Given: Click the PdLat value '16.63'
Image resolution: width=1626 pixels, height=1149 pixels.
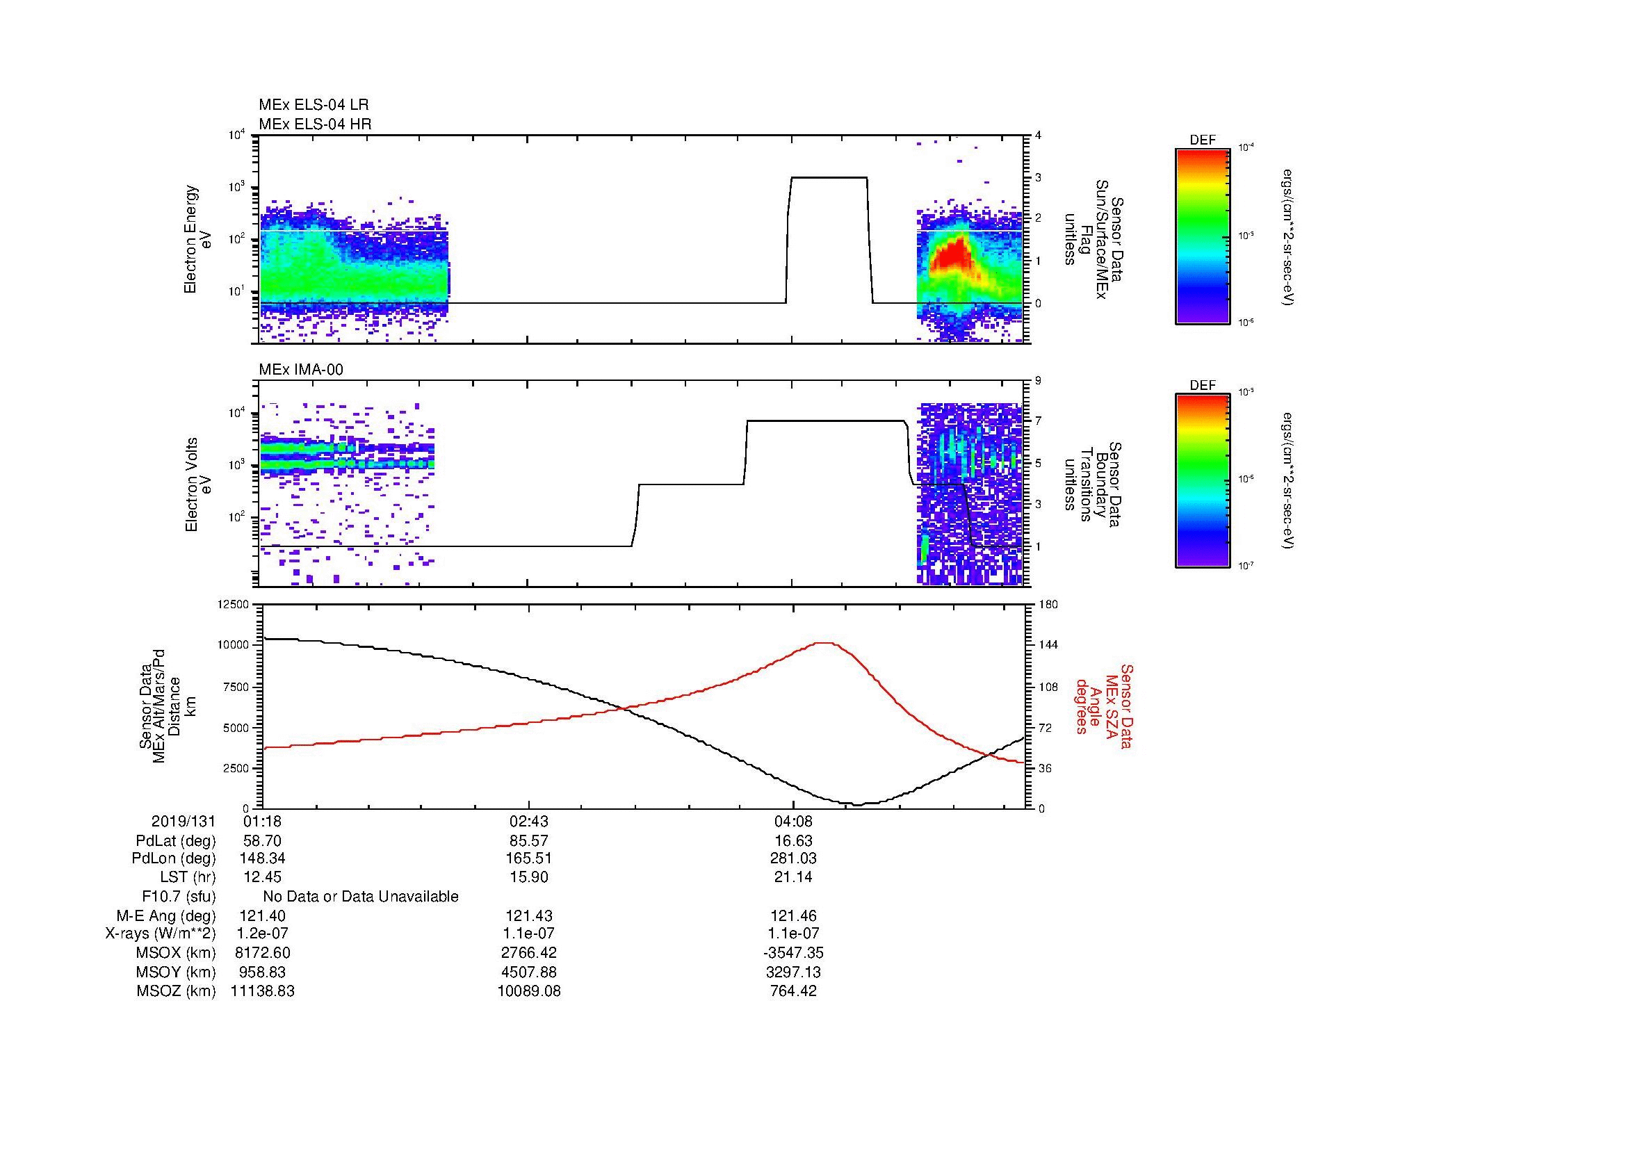Looking at the screenshot, I should tap(793, 841).
